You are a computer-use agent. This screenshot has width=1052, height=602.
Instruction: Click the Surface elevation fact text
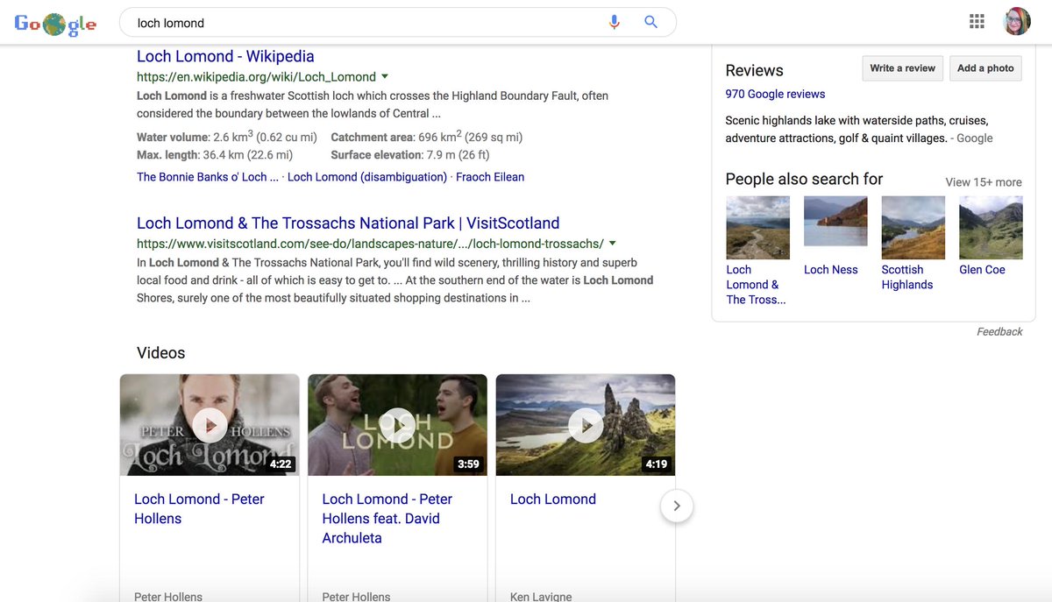pos(409,155)
